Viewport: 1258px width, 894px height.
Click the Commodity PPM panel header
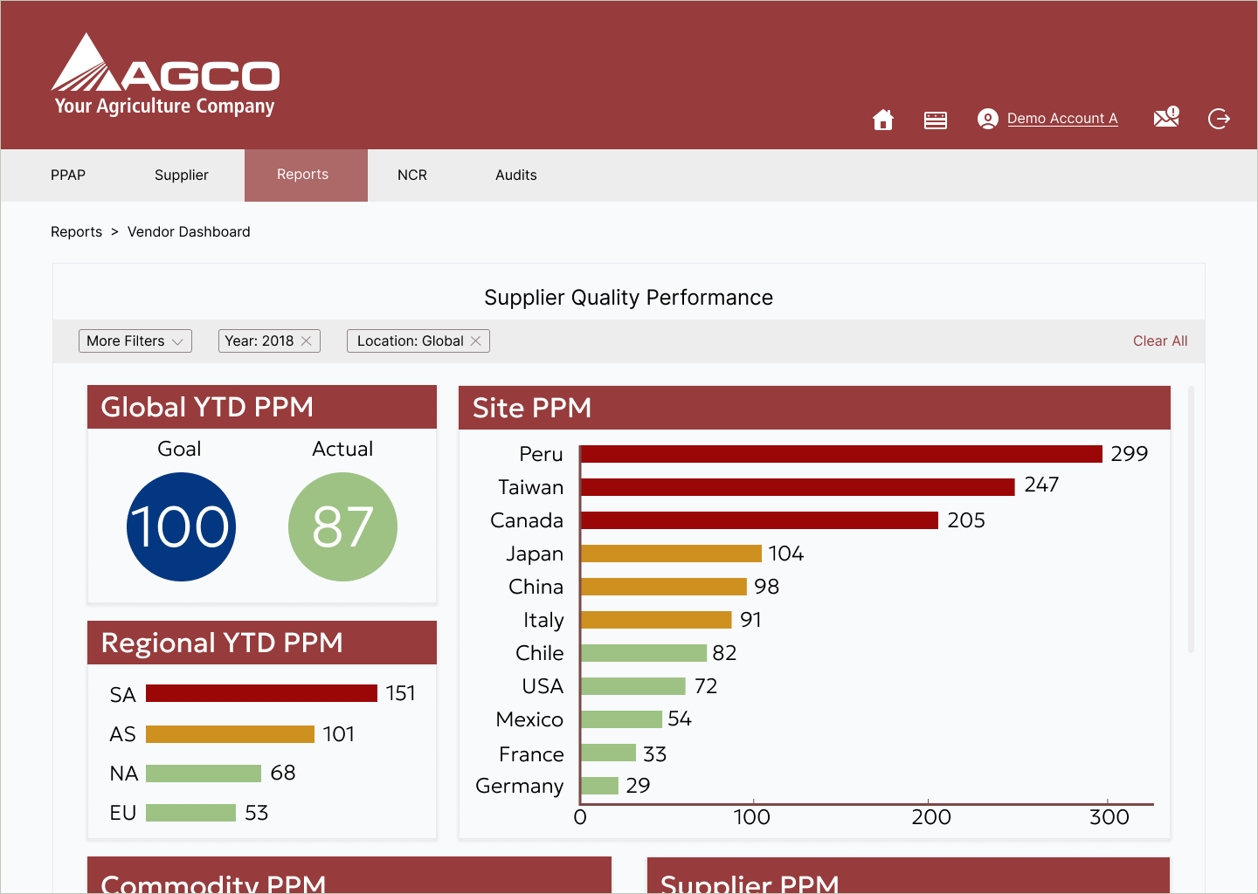point(349,876)
